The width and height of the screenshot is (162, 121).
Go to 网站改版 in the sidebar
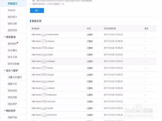click(12, 97)
